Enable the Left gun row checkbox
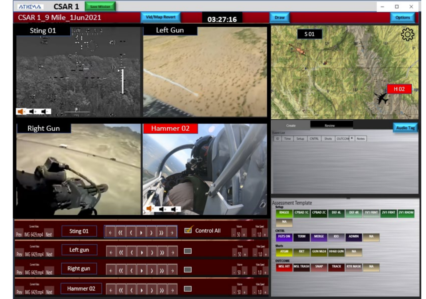 click(x=188, y=251)
